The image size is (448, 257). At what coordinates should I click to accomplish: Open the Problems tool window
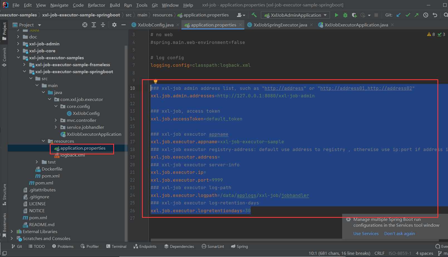click(x=63, y=246)
